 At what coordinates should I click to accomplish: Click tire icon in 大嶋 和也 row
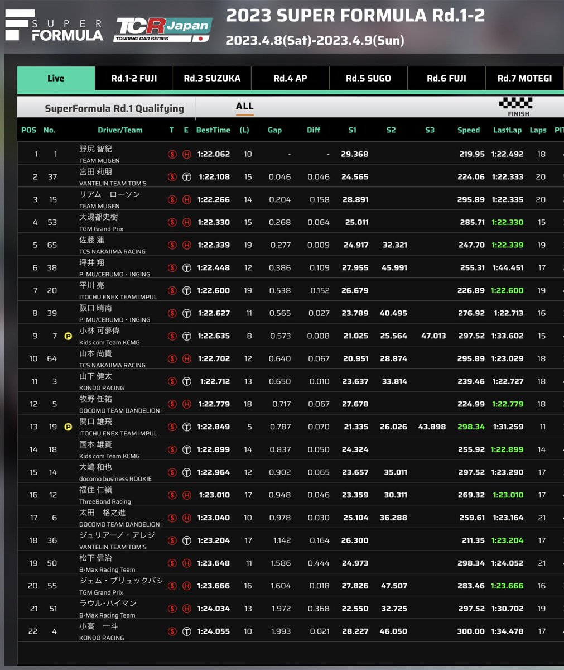[x=172, y=472]
